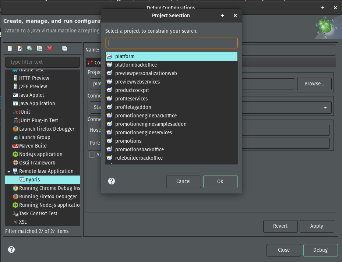Viewport: 342px width, 262px height.
Task: Click Debug to start debugging
Action: [x=320, y=250]
